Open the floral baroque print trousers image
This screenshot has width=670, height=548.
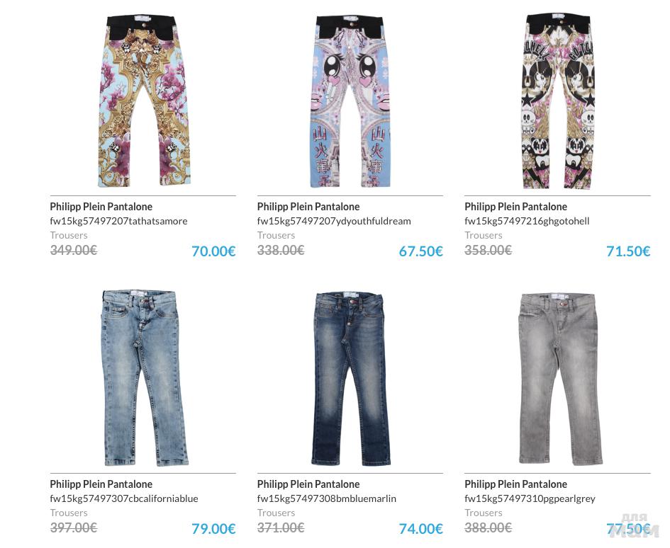[143, 101]
